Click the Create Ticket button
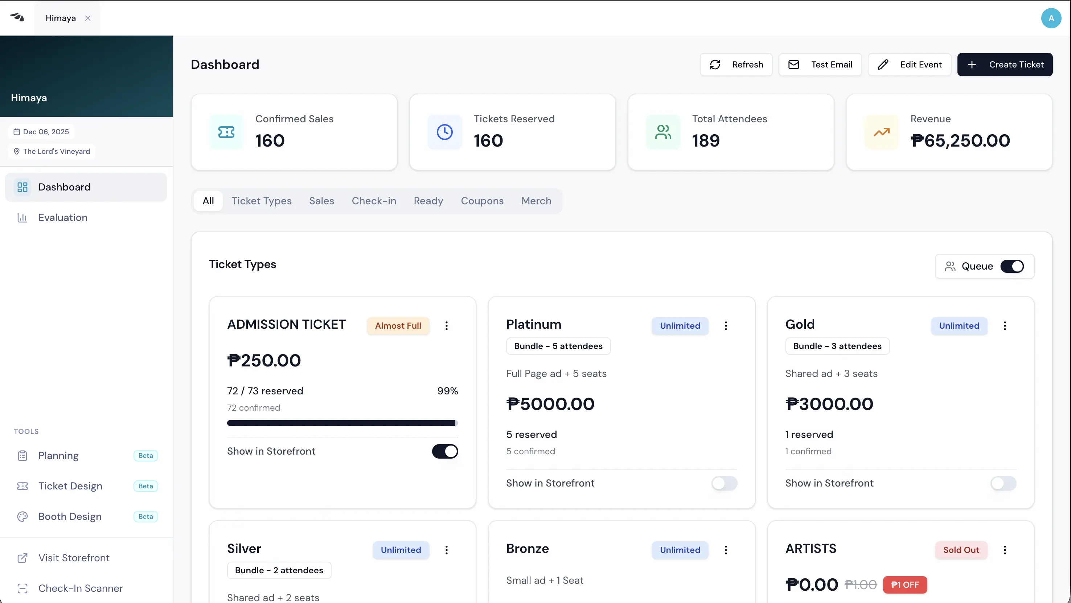This screenshot has width=1071, height=603. [1005, 65]
